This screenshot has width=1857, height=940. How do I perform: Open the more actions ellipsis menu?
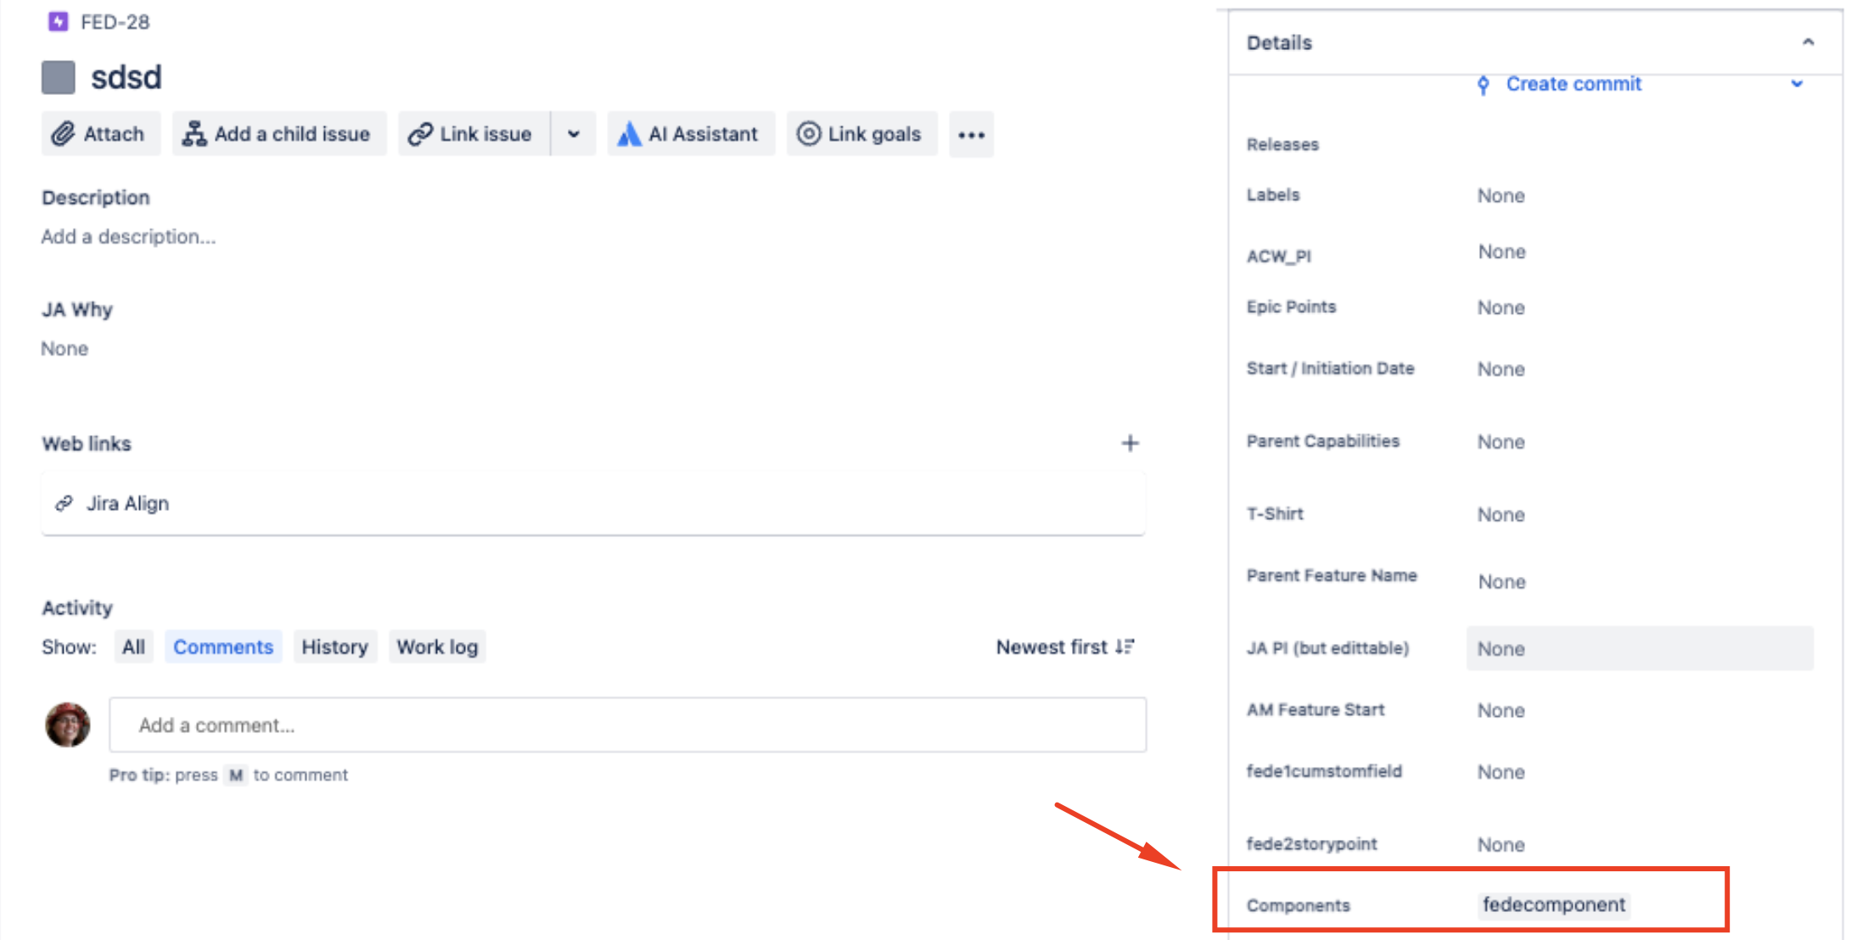(971, 135)
